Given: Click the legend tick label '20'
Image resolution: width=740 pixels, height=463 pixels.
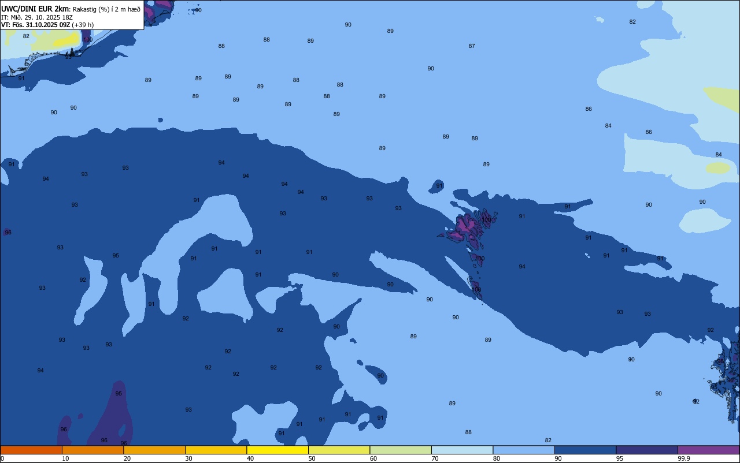Looking at the screenshot, I should (127, 458).
